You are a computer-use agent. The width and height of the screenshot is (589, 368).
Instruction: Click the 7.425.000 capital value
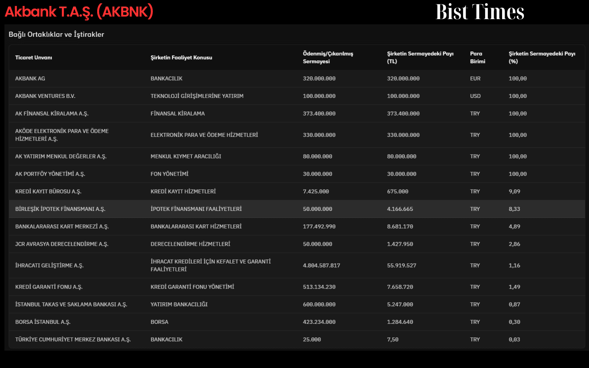[316, 191]
